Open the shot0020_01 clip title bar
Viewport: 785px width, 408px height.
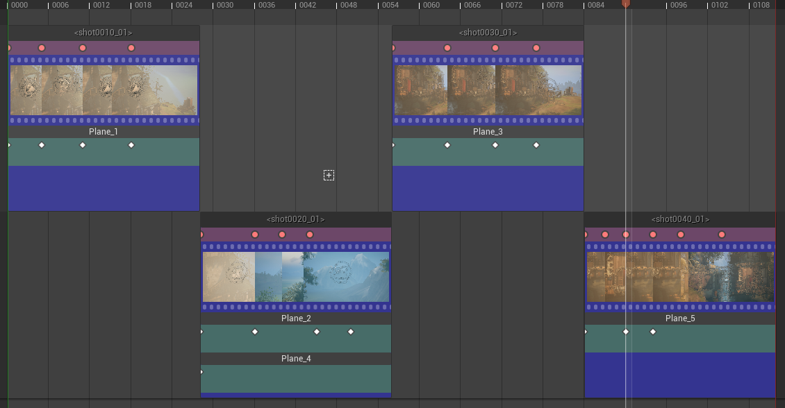(x=296, y=219)
